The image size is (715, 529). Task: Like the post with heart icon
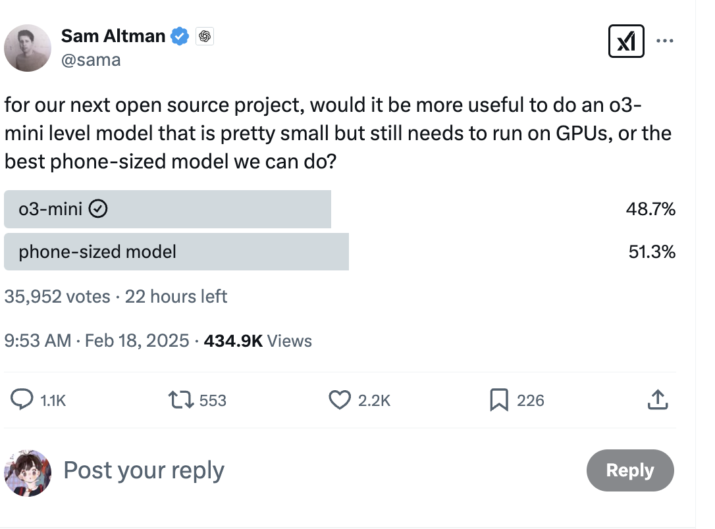(339, 399)
